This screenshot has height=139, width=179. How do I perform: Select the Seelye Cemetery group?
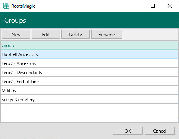89,99
